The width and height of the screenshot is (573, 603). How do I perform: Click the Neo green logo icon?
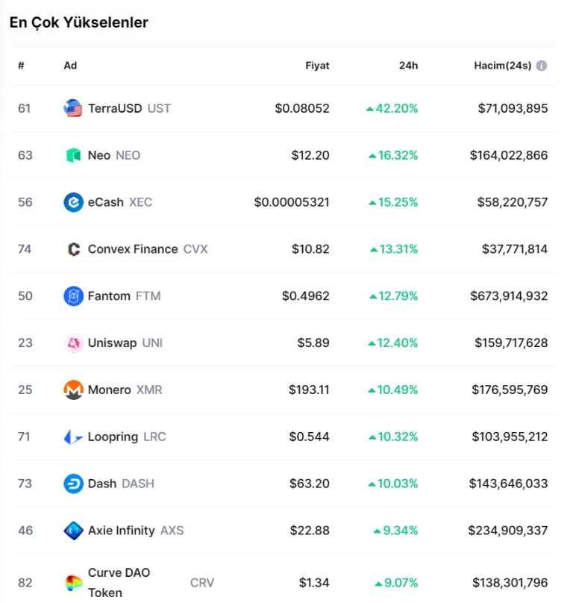[73, 155]
